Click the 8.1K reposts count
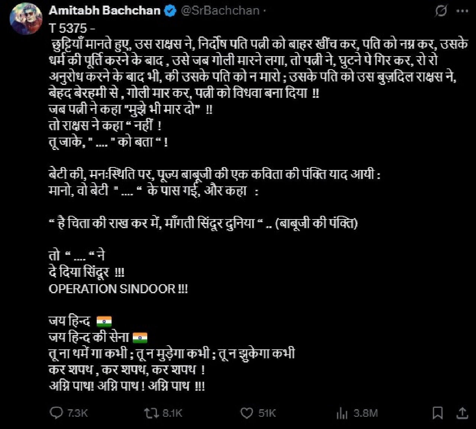The image size is (476, 429). coord(173,413)
